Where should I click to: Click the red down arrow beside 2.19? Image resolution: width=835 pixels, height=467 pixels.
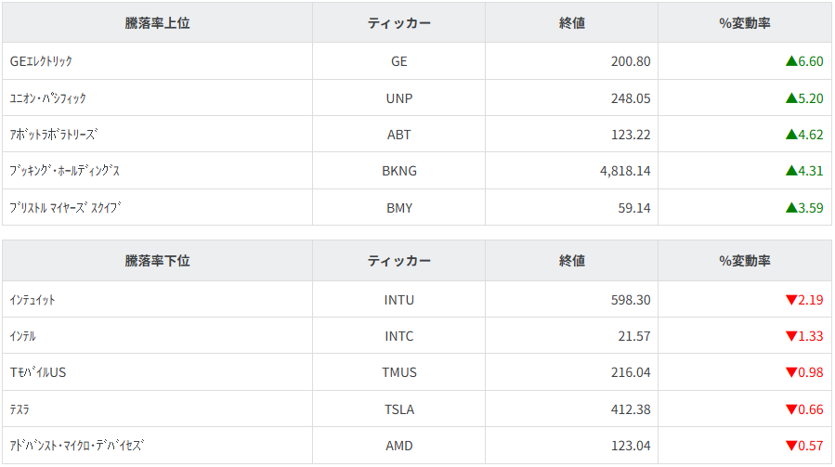(790, 300)
